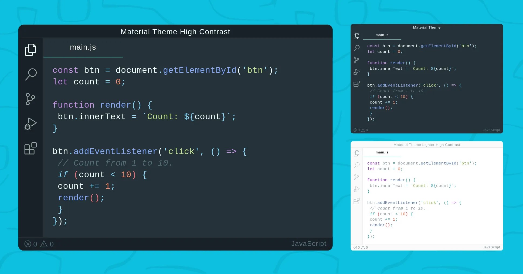Open Extensions icon in High Contrast window
This screenshot has height=274, width=523.
[x=30, y=148]
